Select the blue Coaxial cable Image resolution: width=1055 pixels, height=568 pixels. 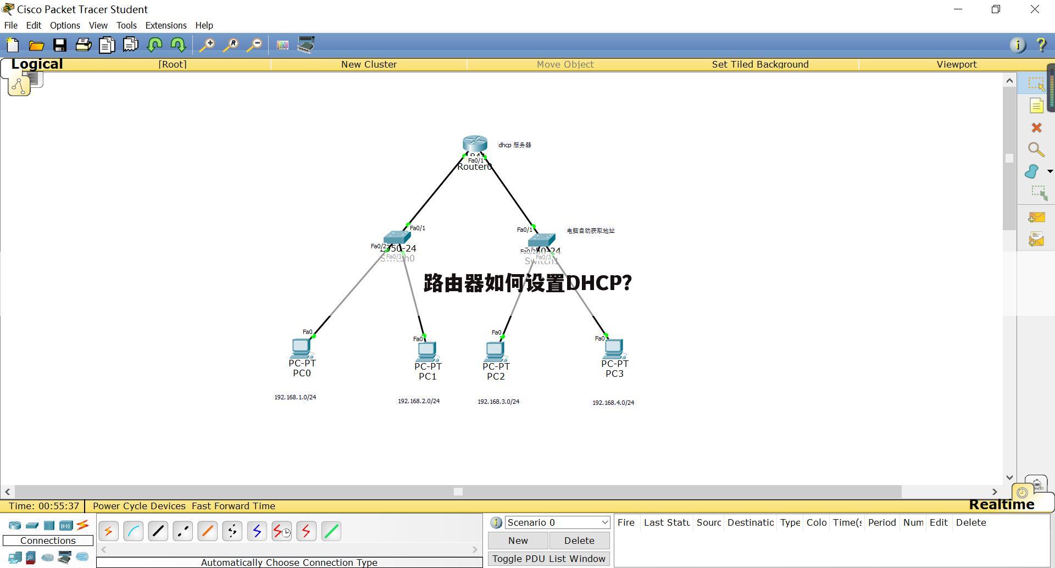(x=257, y=531)
